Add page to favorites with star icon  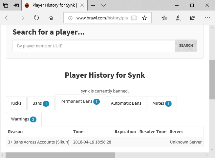point(144,18)
